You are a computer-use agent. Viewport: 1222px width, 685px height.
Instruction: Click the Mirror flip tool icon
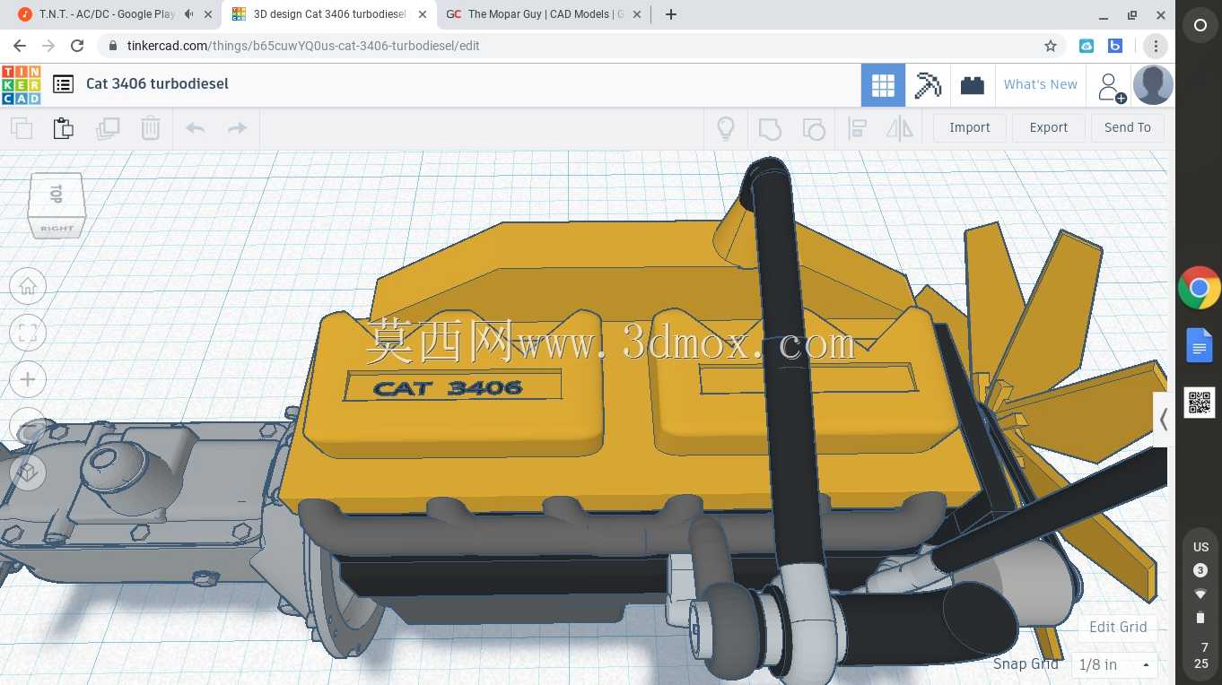pyautogui.click(x=900, y=128)
